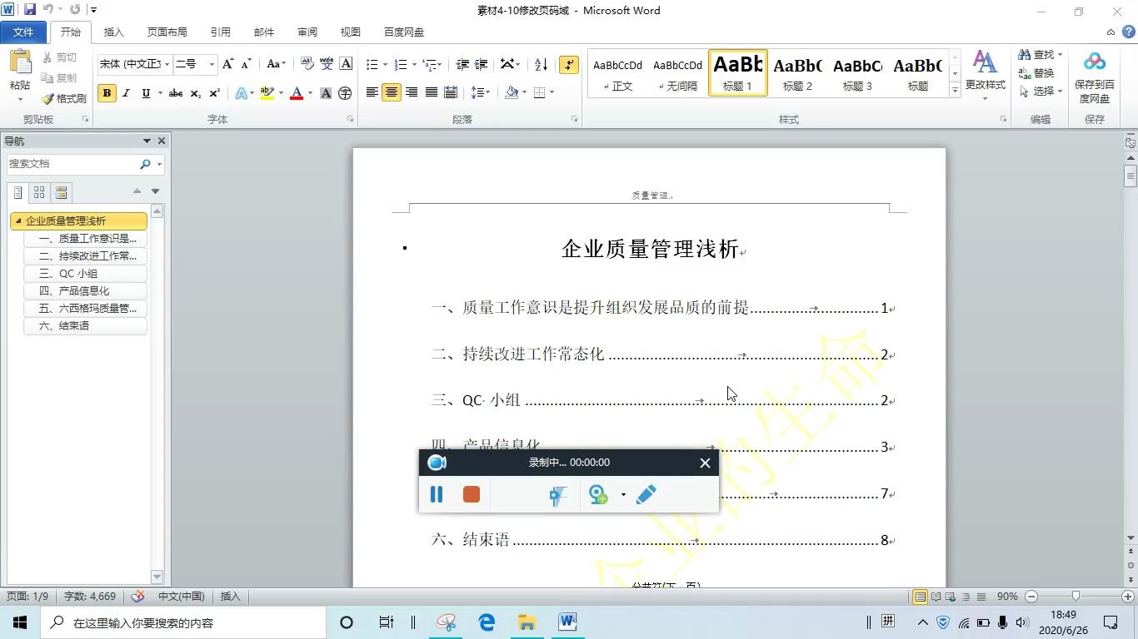Decrease the paragraph indent

462,64
